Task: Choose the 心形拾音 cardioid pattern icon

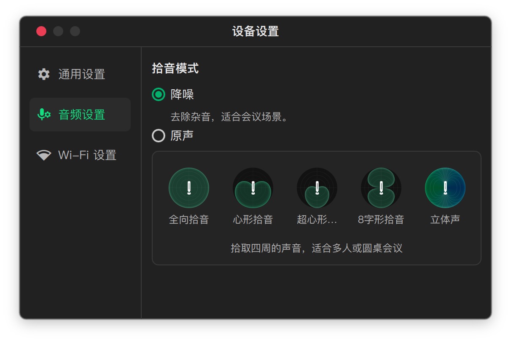Action: point(253,188)
